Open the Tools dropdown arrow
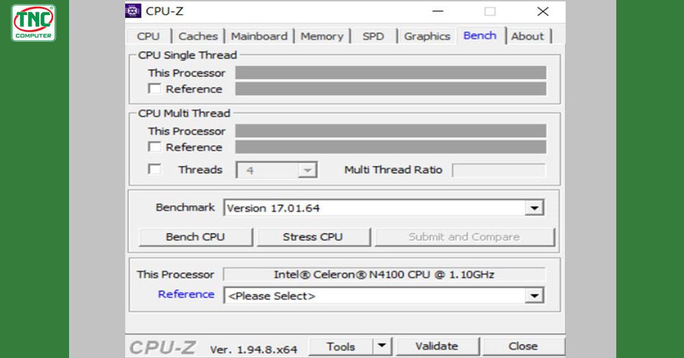 point(382,346)
